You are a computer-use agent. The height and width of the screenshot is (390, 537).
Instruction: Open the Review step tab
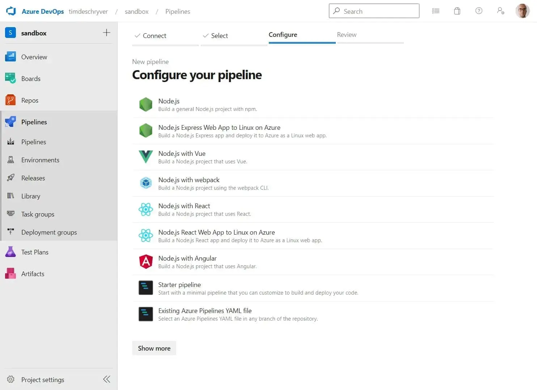point(370,35)
